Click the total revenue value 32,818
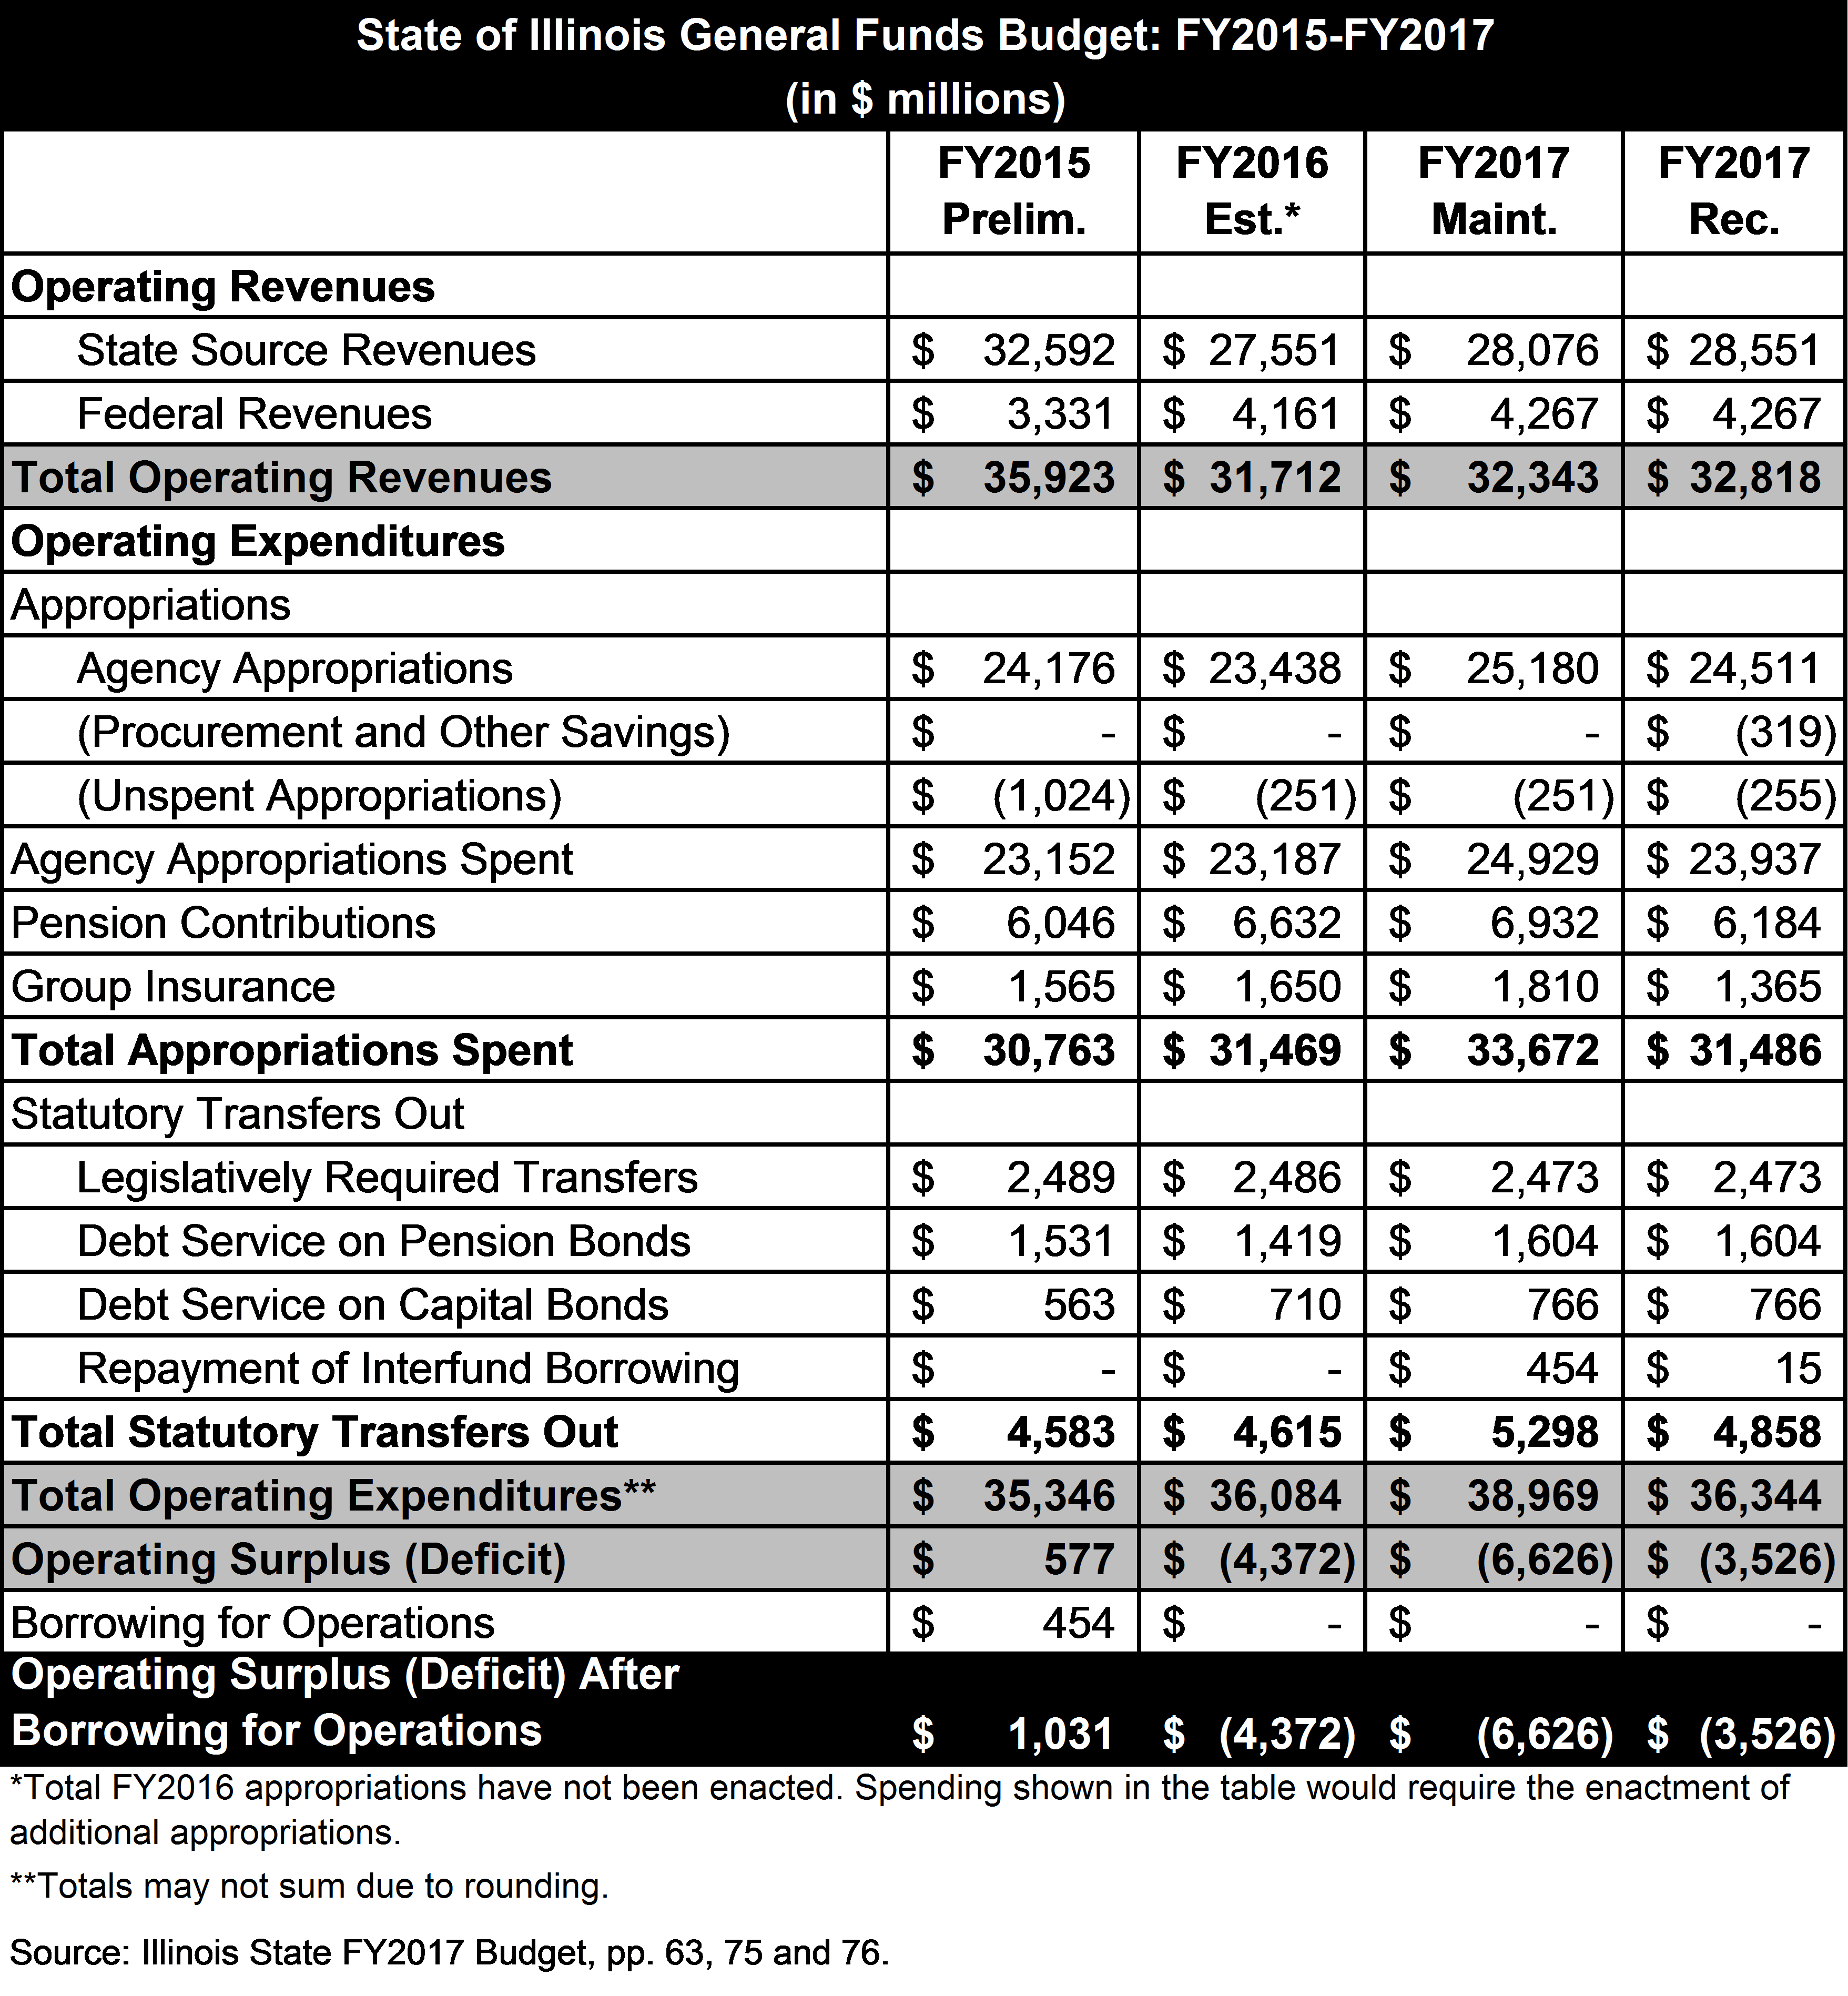 [x=1755, y=478]
